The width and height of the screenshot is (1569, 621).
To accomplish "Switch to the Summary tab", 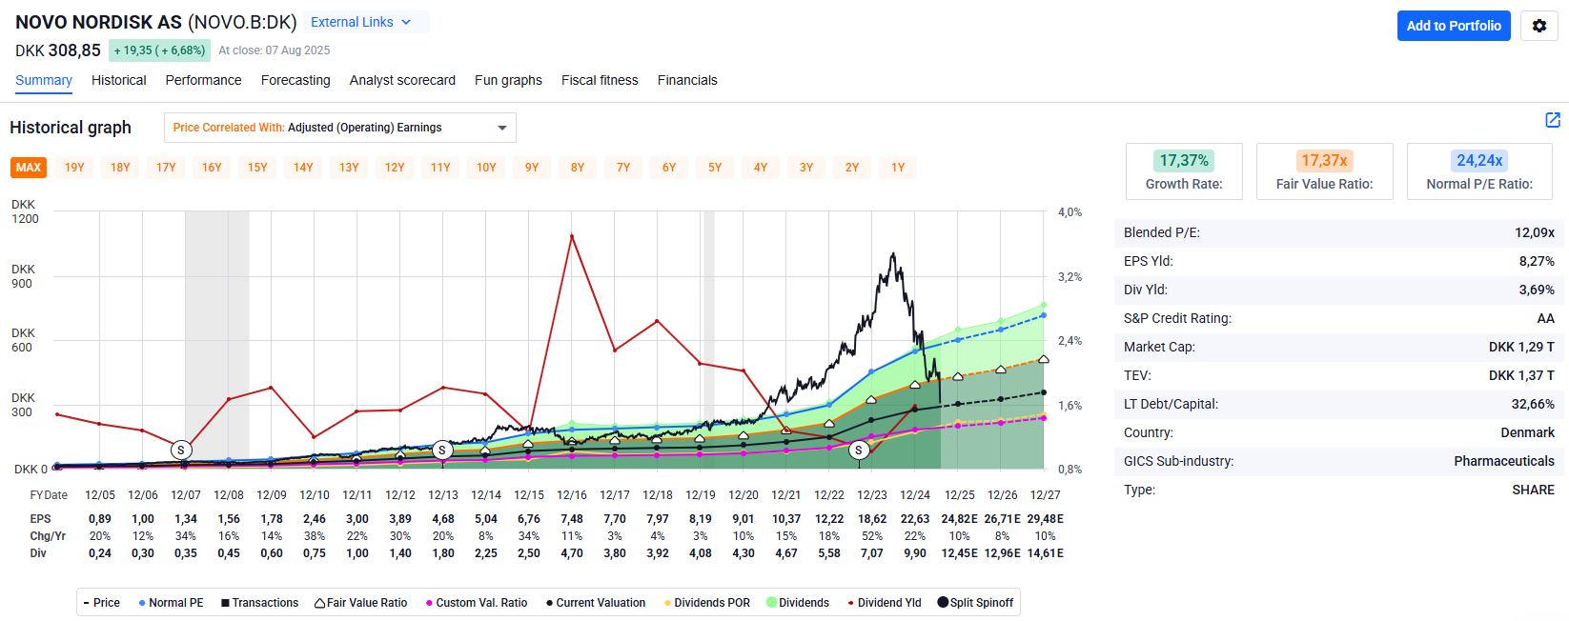I will pos(44,80).
